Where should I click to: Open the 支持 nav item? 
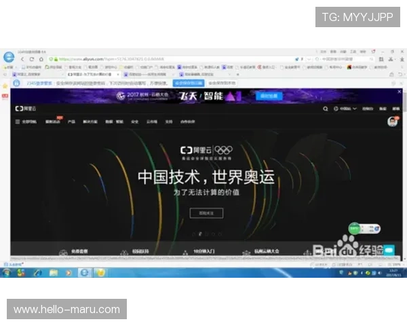169,122
